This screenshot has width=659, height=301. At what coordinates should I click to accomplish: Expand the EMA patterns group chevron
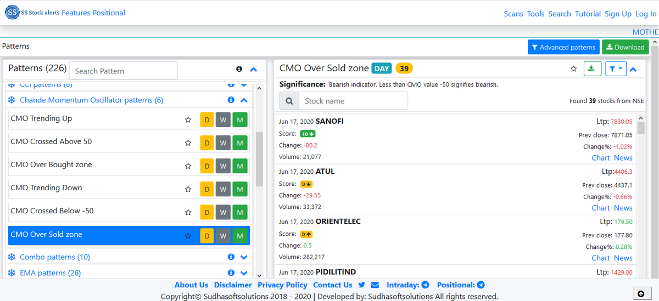click(x=244, y=273)
